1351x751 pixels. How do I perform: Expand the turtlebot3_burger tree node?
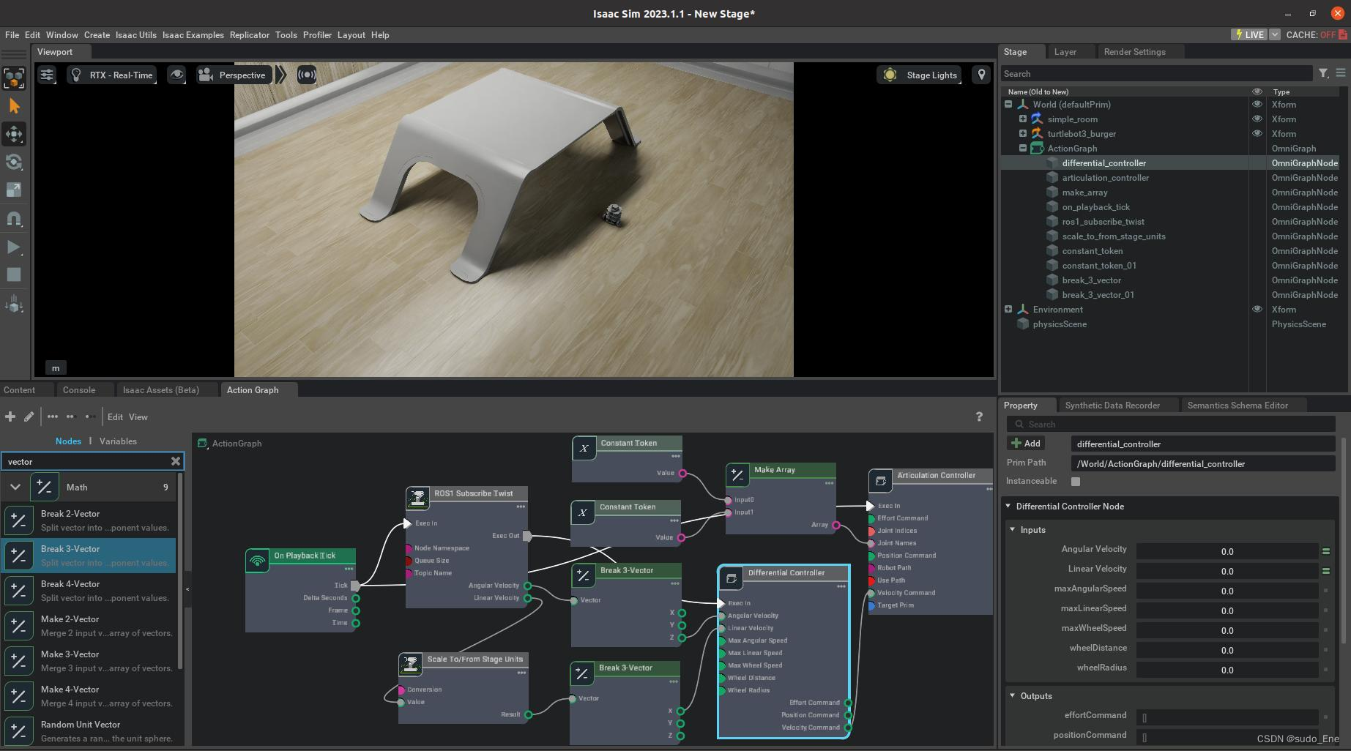click(x=1023, y=134)
